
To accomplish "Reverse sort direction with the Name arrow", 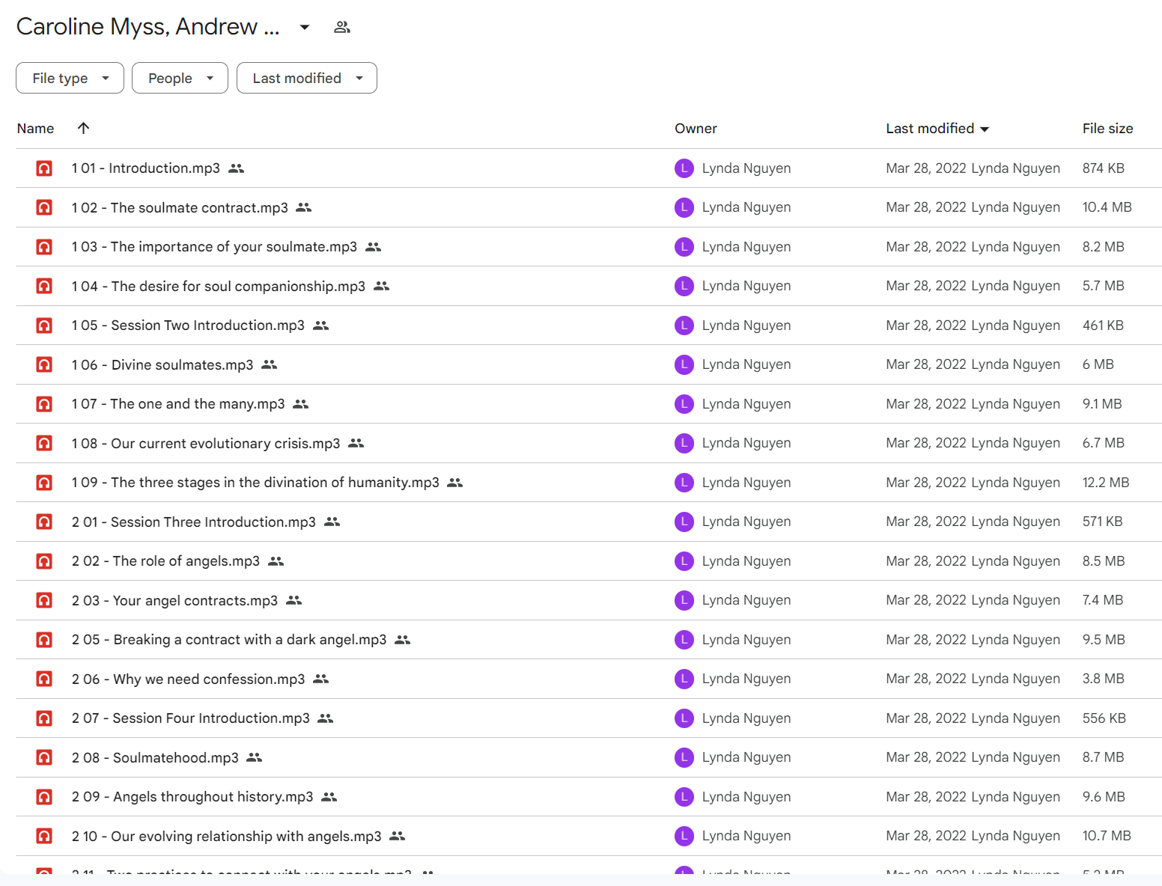I will pos(84,128).
